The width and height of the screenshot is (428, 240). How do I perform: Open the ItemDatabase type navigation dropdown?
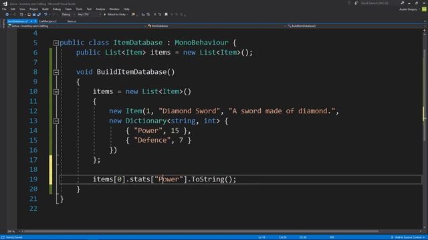217,26
